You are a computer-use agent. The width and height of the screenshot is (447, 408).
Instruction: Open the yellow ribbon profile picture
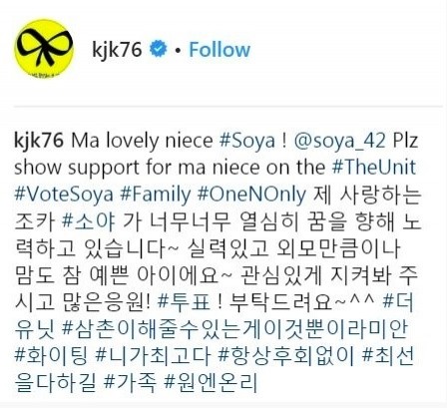coord(44,49)
